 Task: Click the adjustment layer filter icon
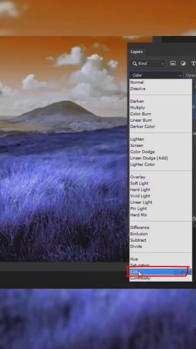pos(183,63)
